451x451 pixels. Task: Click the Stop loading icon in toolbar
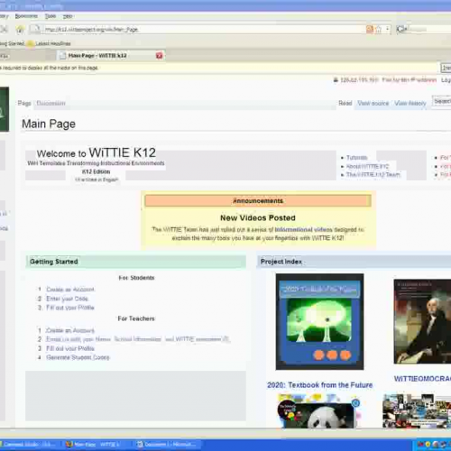click(4, 29)
